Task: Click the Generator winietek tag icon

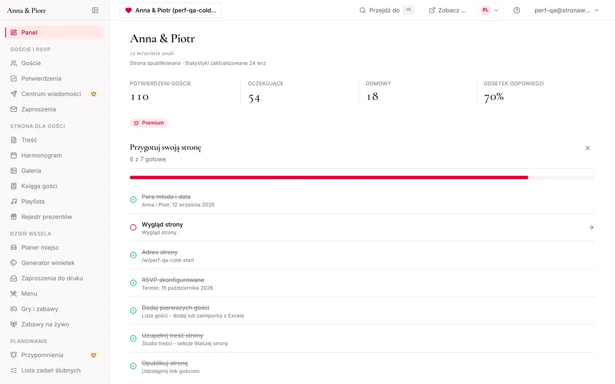Action: (x=13, y=263)
